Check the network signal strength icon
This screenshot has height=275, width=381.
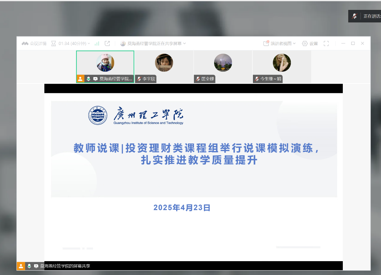pyautogui.click(x=97, y=44)
